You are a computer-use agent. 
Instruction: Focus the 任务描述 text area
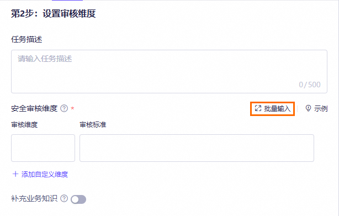[x=169, y=72]
